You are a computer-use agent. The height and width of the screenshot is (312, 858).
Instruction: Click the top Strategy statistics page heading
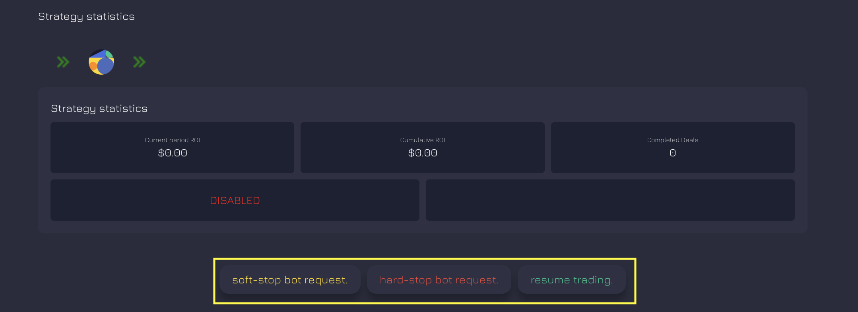86,17
